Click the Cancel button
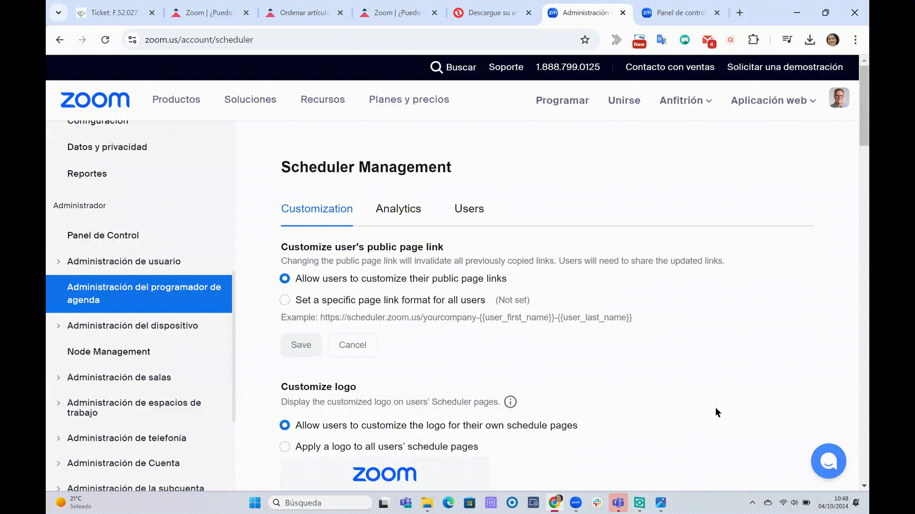This screenshot has height=514, width=915. [353, 345]
